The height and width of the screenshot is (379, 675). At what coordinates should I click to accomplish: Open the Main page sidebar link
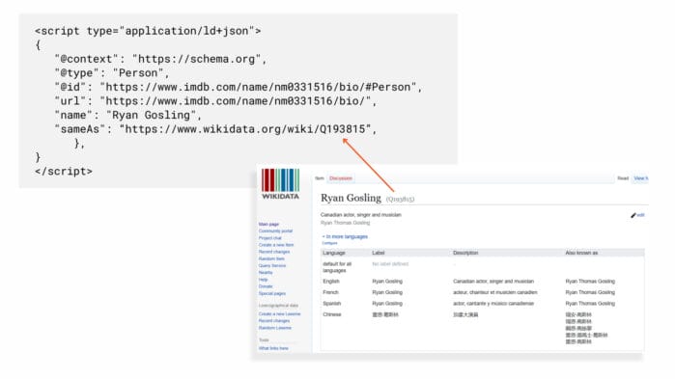[268, 225]
